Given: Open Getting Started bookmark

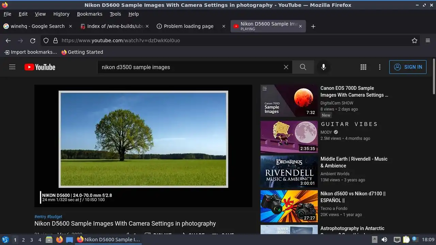Looking at the screenshot, I should point(82,52).
